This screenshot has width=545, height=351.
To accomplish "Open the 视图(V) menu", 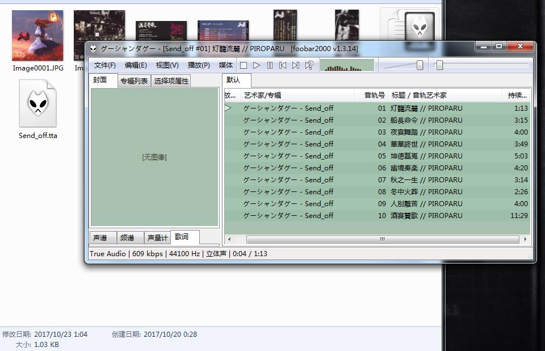I will tap(167, 65).
